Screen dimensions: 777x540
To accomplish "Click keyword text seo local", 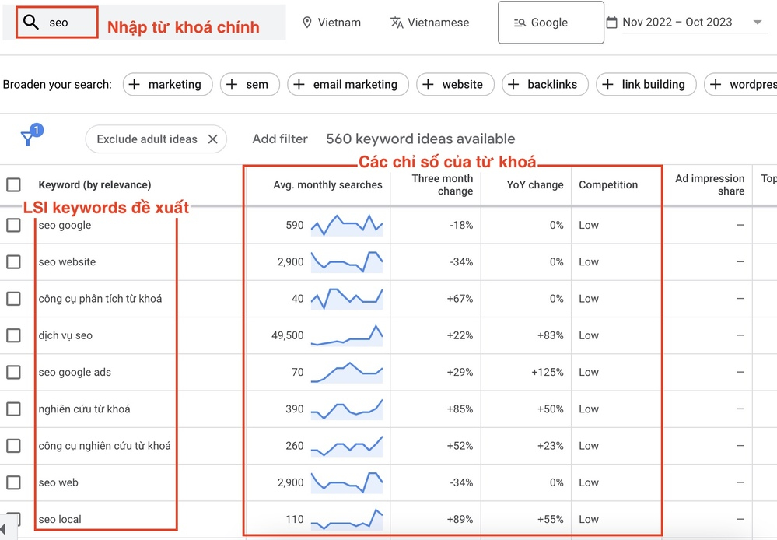I will click(60, 519).
